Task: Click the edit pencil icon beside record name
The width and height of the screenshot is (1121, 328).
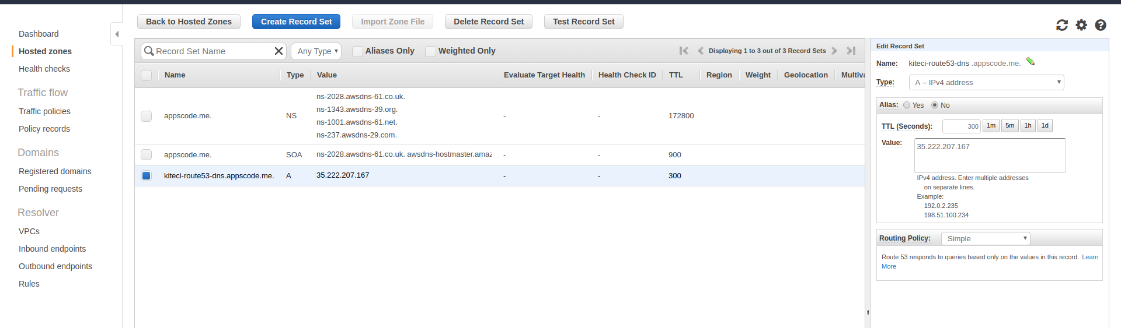Action: (1031, 62)
